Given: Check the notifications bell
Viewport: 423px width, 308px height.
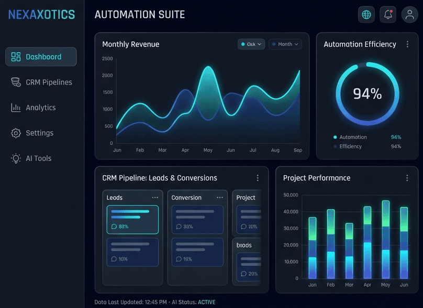Looking at the screenshot, I should (x=388, y=14).
